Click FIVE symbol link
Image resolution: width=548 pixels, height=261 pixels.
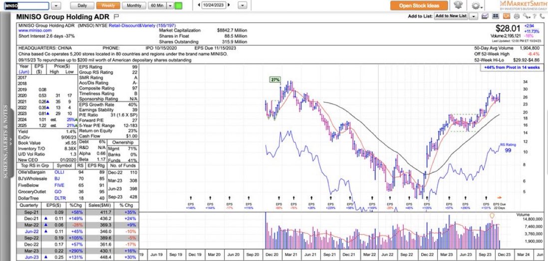pyautogui.click(x=59, y=185)
